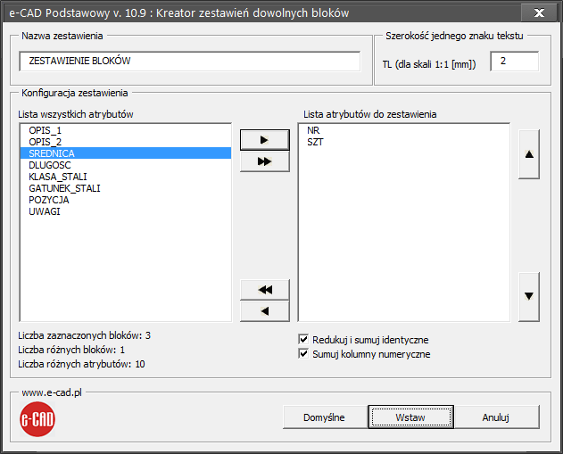
Task: Add selected attribute with single right arrow
Action: (x=265, y=140)
